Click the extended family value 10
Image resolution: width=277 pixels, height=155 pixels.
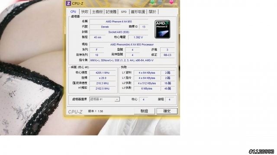tap(97, 55)
